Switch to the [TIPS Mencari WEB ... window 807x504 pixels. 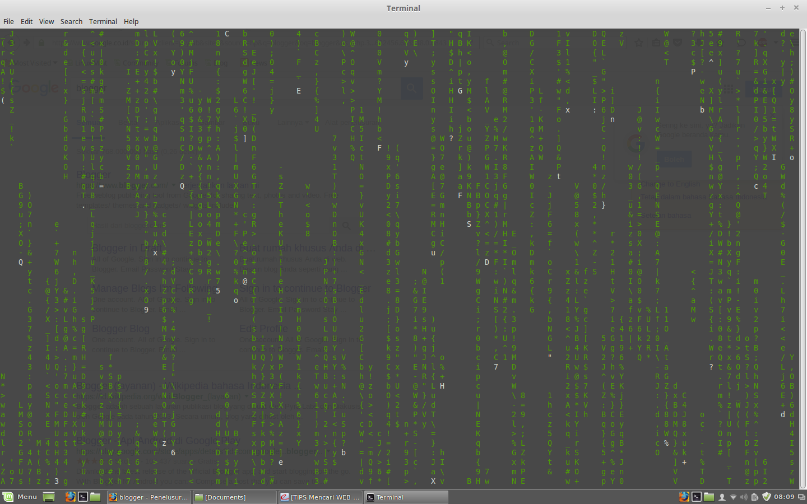pyautogui.click(x=320, y=497)
